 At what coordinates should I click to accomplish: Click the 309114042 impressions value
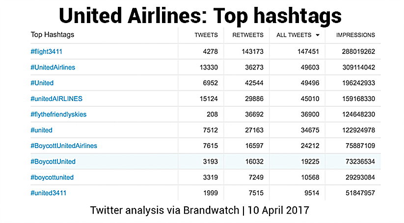tap(356, 67)
